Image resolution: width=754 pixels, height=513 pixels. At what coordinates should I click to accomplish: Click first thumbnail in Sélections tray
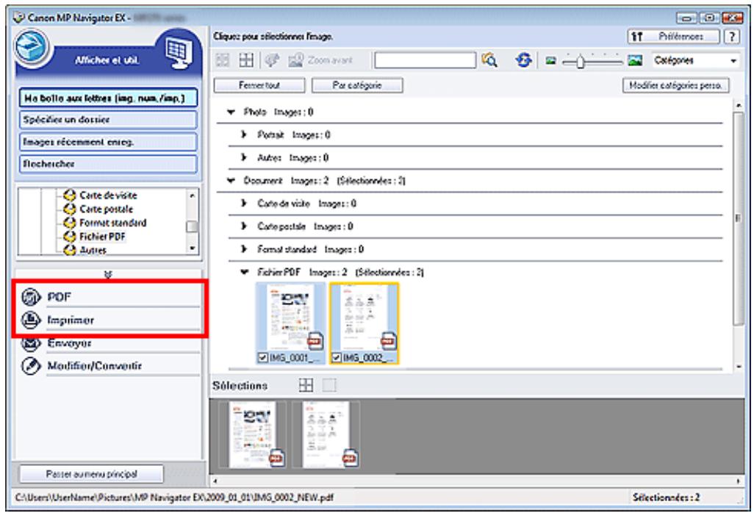tap(253, 434)
